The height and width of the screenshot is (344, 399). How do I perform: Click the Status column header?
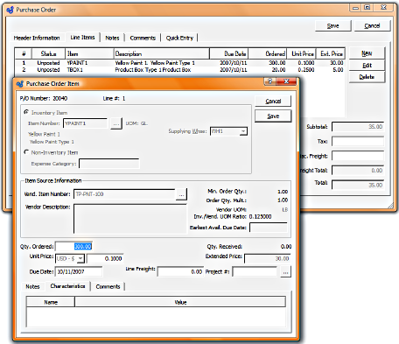click(x=48, y=53)
